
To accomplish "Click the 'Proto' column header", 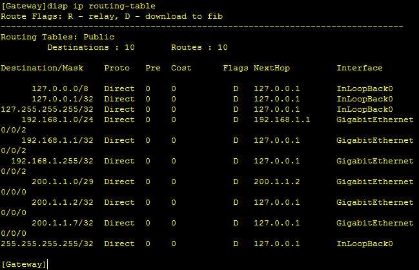I will click(117, 68).
